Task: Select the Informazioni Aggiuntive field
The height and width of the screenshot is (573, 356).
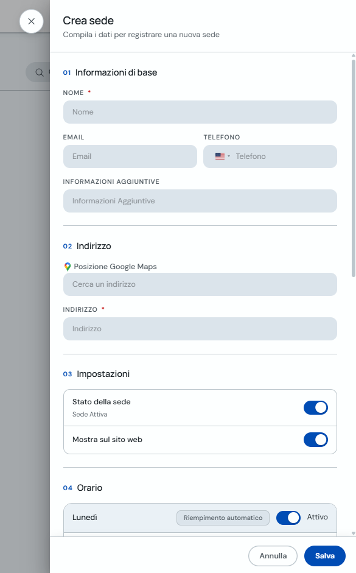Action: click(200, 201)
